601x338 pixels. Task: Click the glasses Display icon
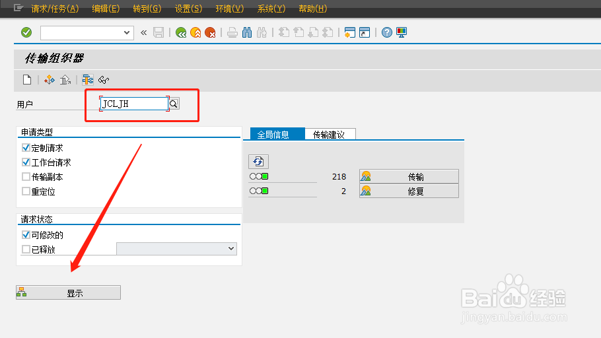[104, 80]
